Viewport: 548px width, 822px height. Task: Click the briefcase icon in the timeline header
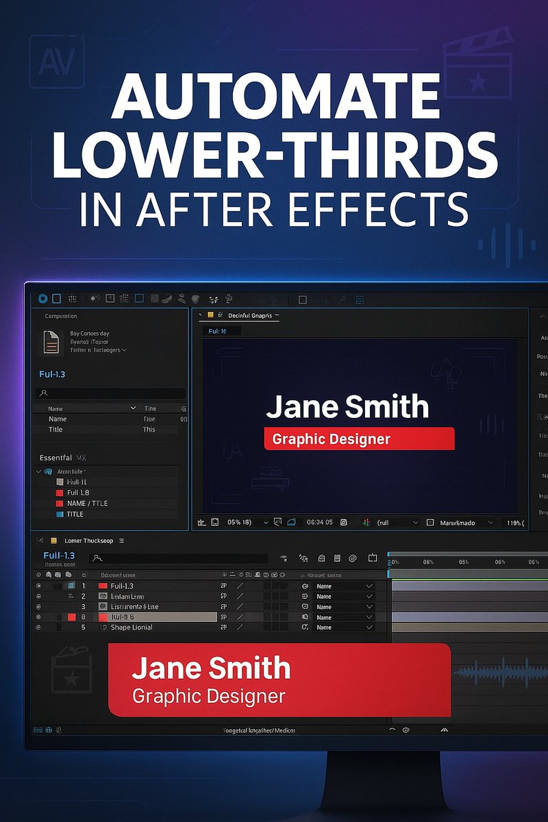click(321, 558)
